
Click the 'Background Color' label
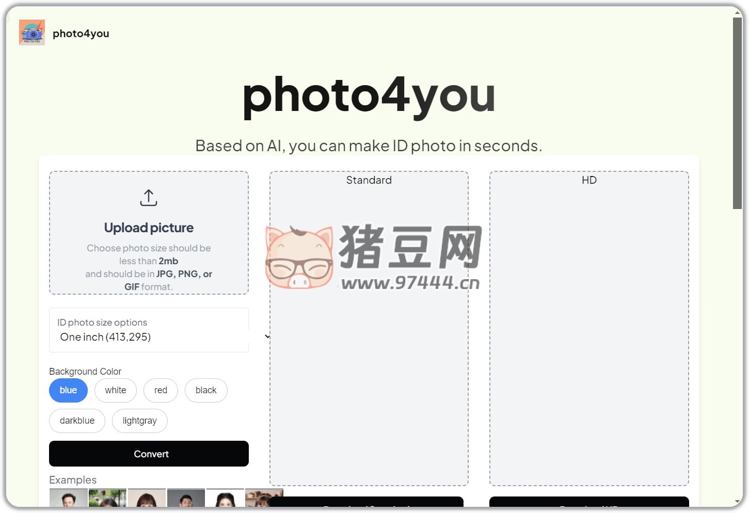click(x=85, y=372)
